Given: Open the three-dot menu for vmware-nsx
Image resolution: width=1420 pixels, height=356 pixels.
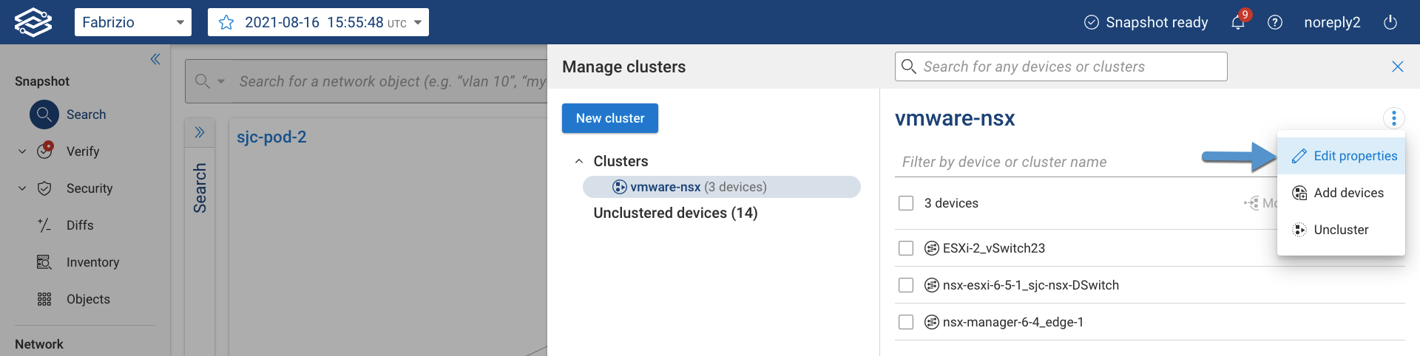Looking at the screenshot, I should tap(1393, 118).
